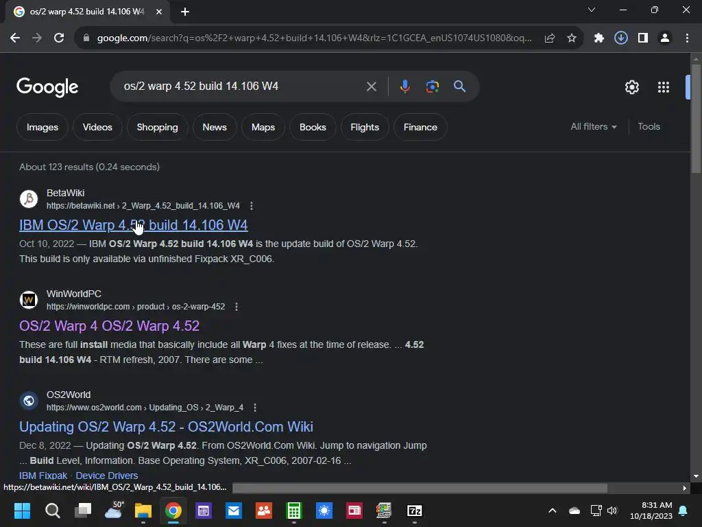Click the horizontal scrollbar thumb

(x=420, y=488)
